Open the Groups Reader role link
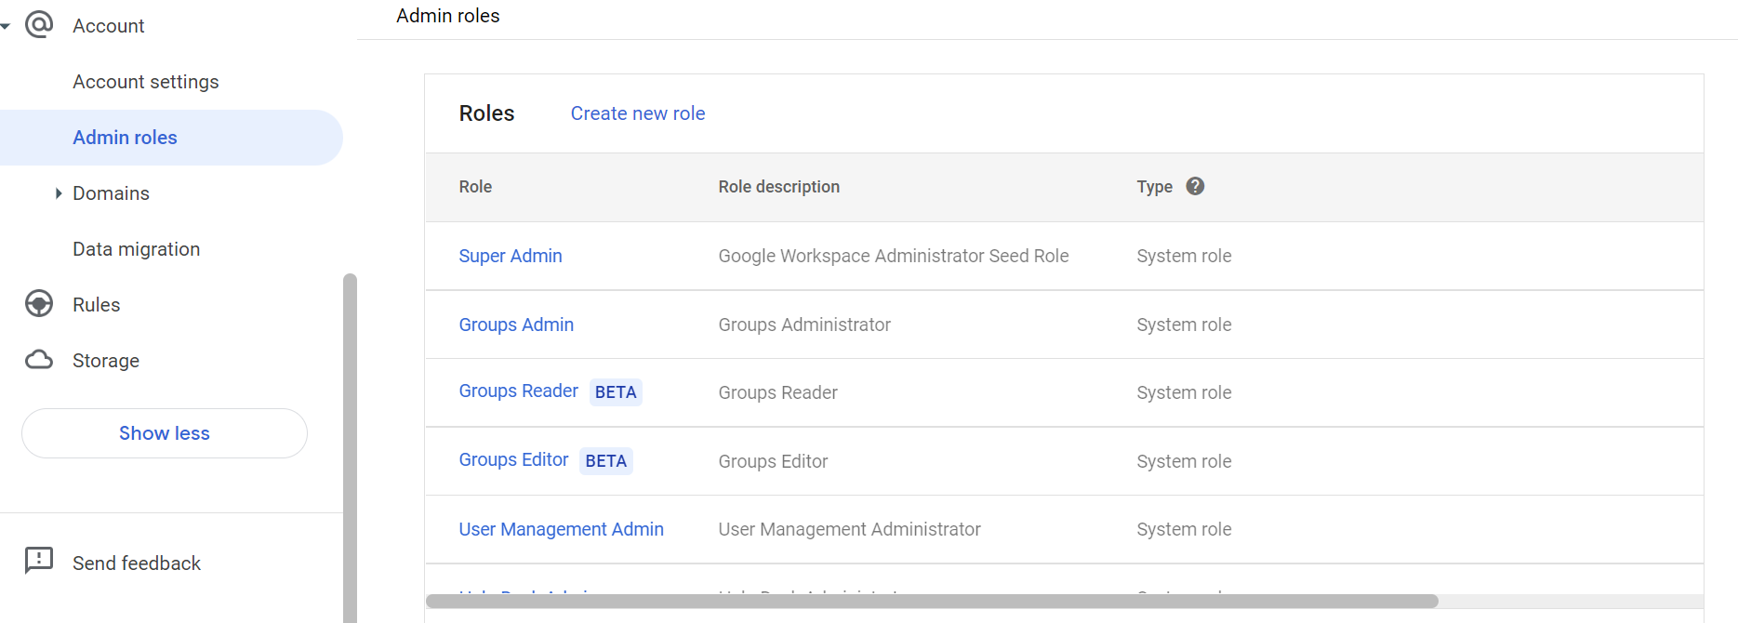 tap(518, 391)
